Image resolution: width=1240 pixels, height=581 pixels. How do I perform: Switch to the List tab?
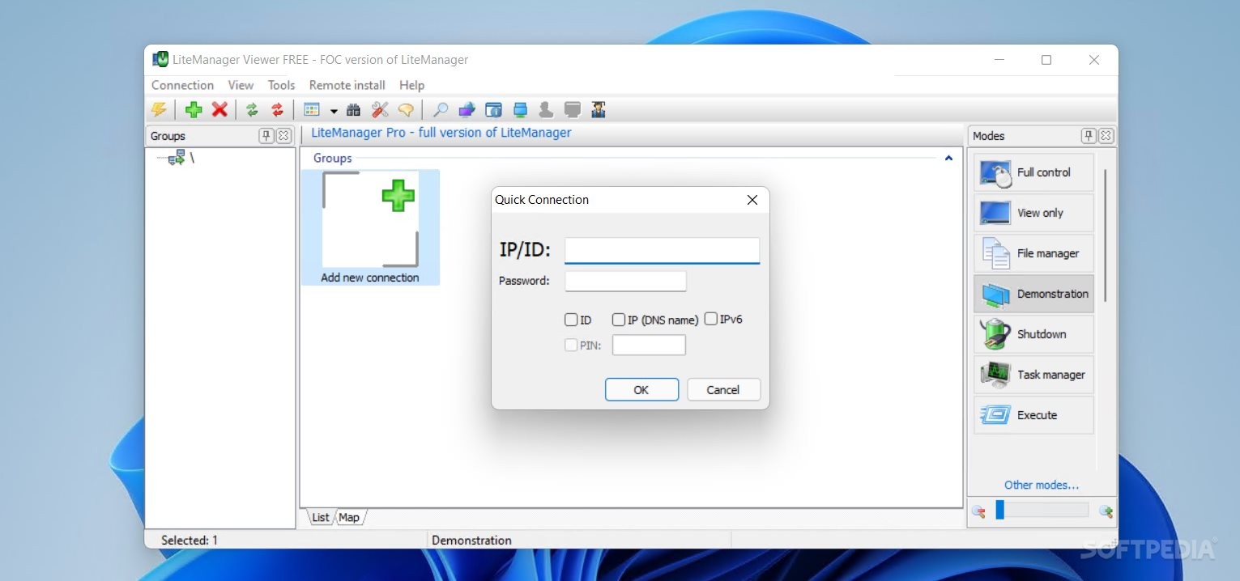321,517
